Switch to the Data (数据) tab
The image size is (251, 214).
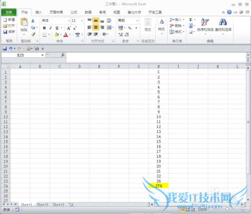click(x=88, y=12)
